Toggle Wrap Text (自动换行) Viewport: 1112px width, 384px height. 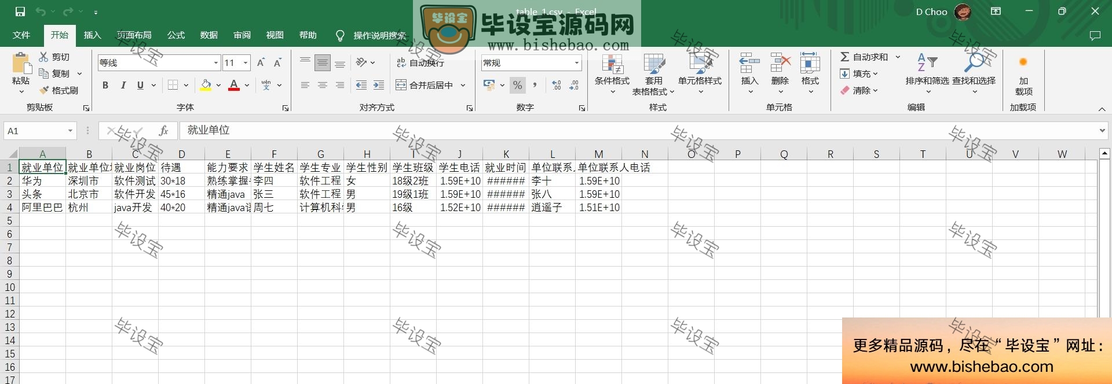pos(420,62)
